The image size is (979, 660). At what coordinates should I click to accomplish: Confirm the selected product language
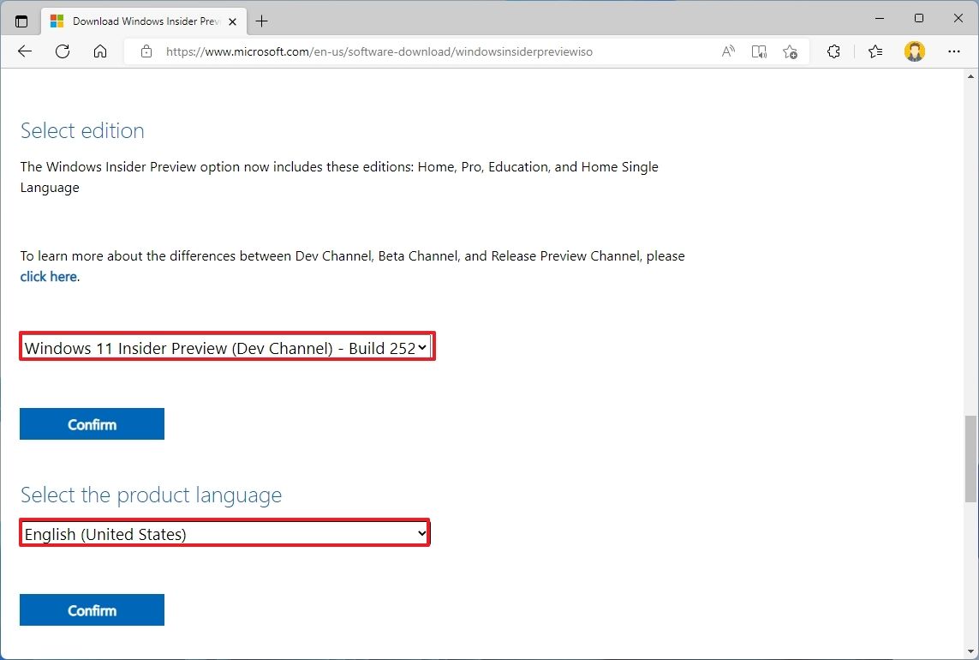[x=92, y=609]
